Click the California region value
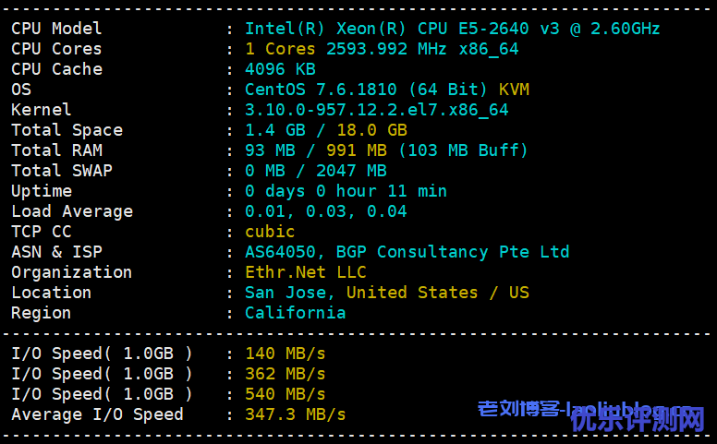This screenshot has height=444, width=717. point(295,313)
